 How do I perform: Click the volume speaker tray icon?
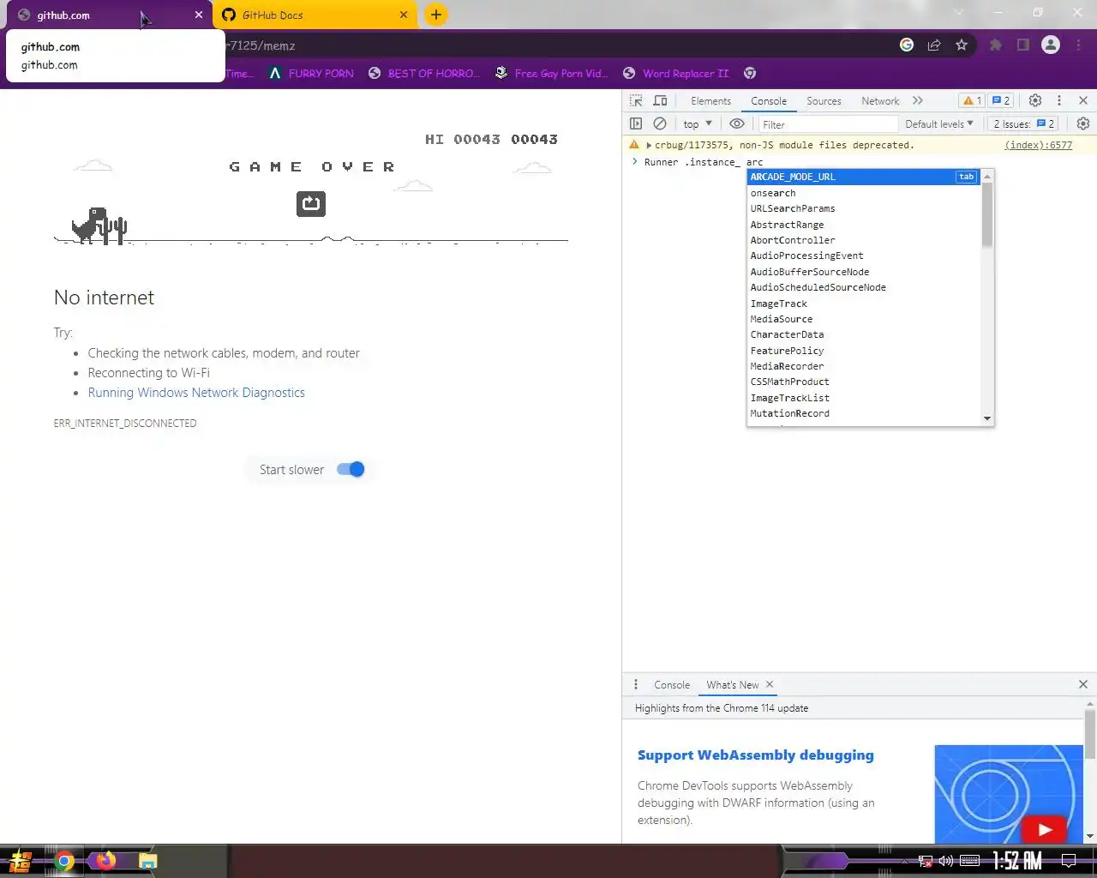pos(946,861)
